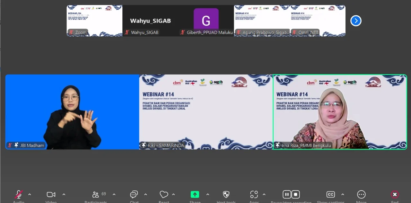This screenshot has height=203, width=411.
Task: Open the Participants panel
Action: pos(96,194)
